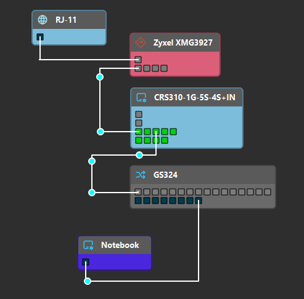
Task: Click first green port in CRS310 five-port row
Action: [139, 132]
